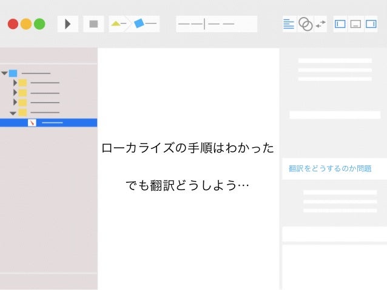The width and height of the screenshot is (387, 290).
Task: Select the highlighted file row in navigator
Action: coord(49,123)
